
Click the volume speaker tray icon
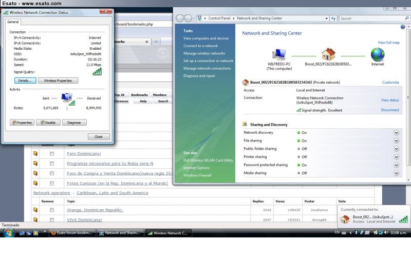click(x=386, y=232)
